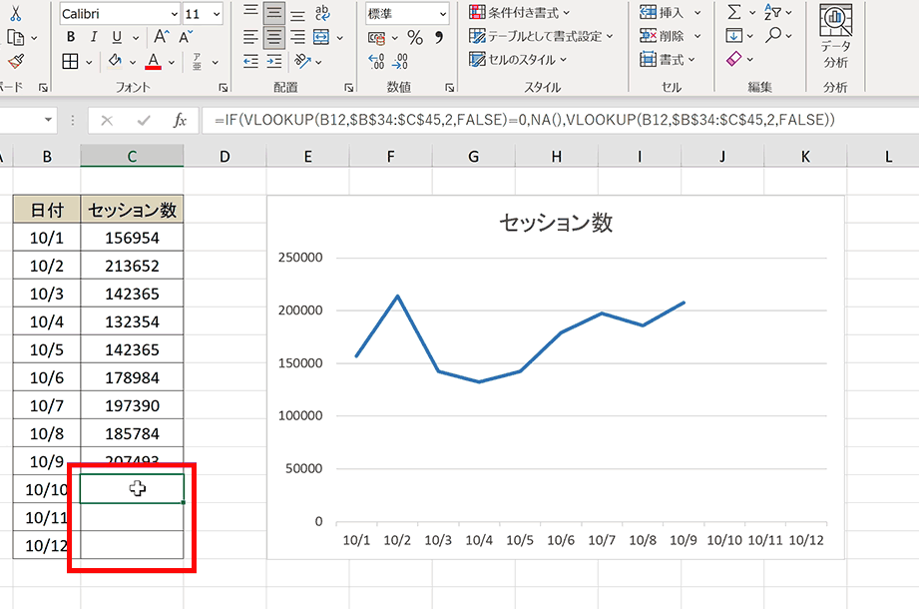Click Merge and Center icon
919x609 pixels.
[x=321, y=38]
